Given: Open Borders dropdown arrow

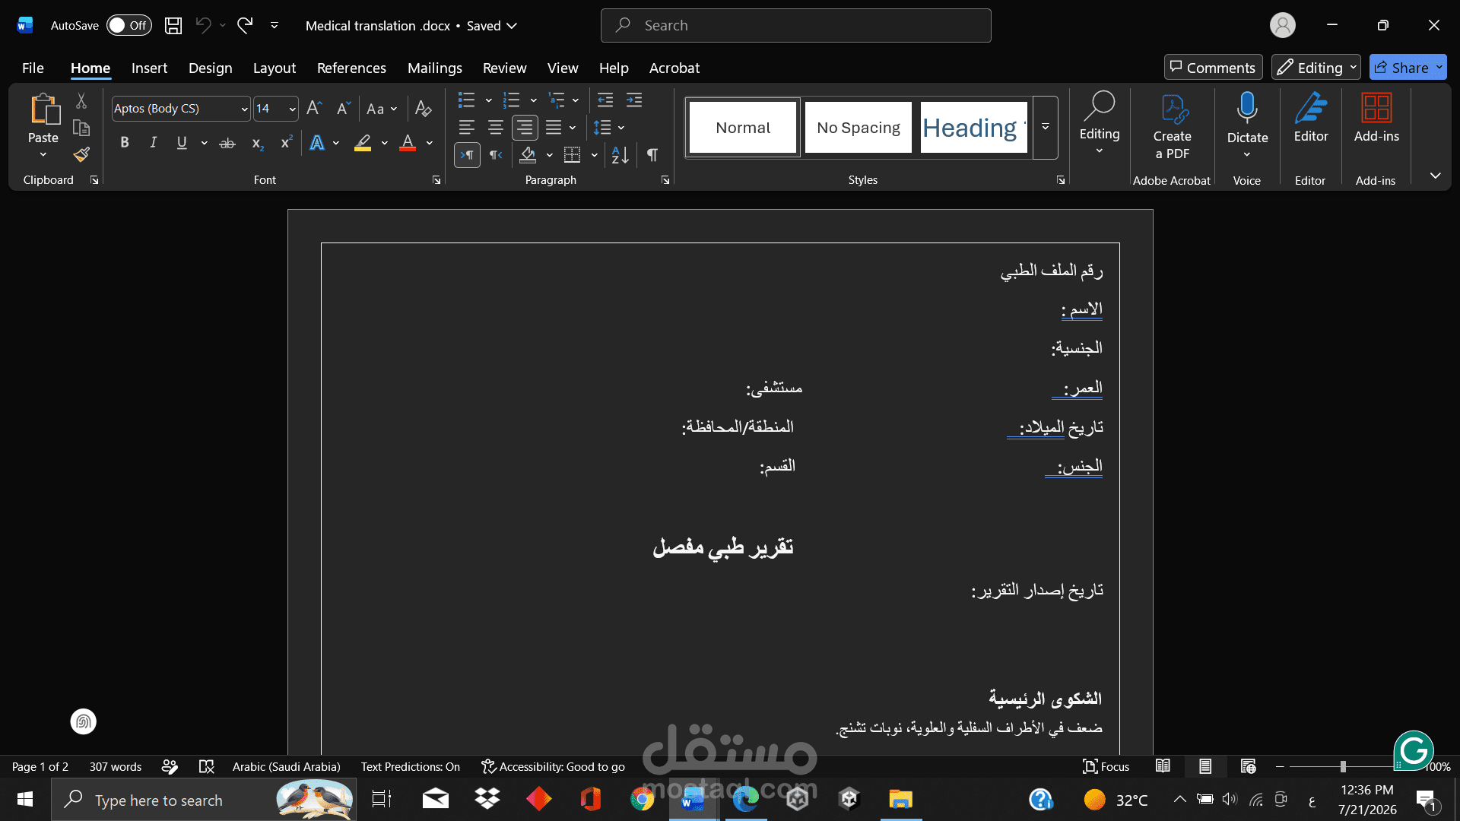Looking at the screenshot, I should pos(595,155).
